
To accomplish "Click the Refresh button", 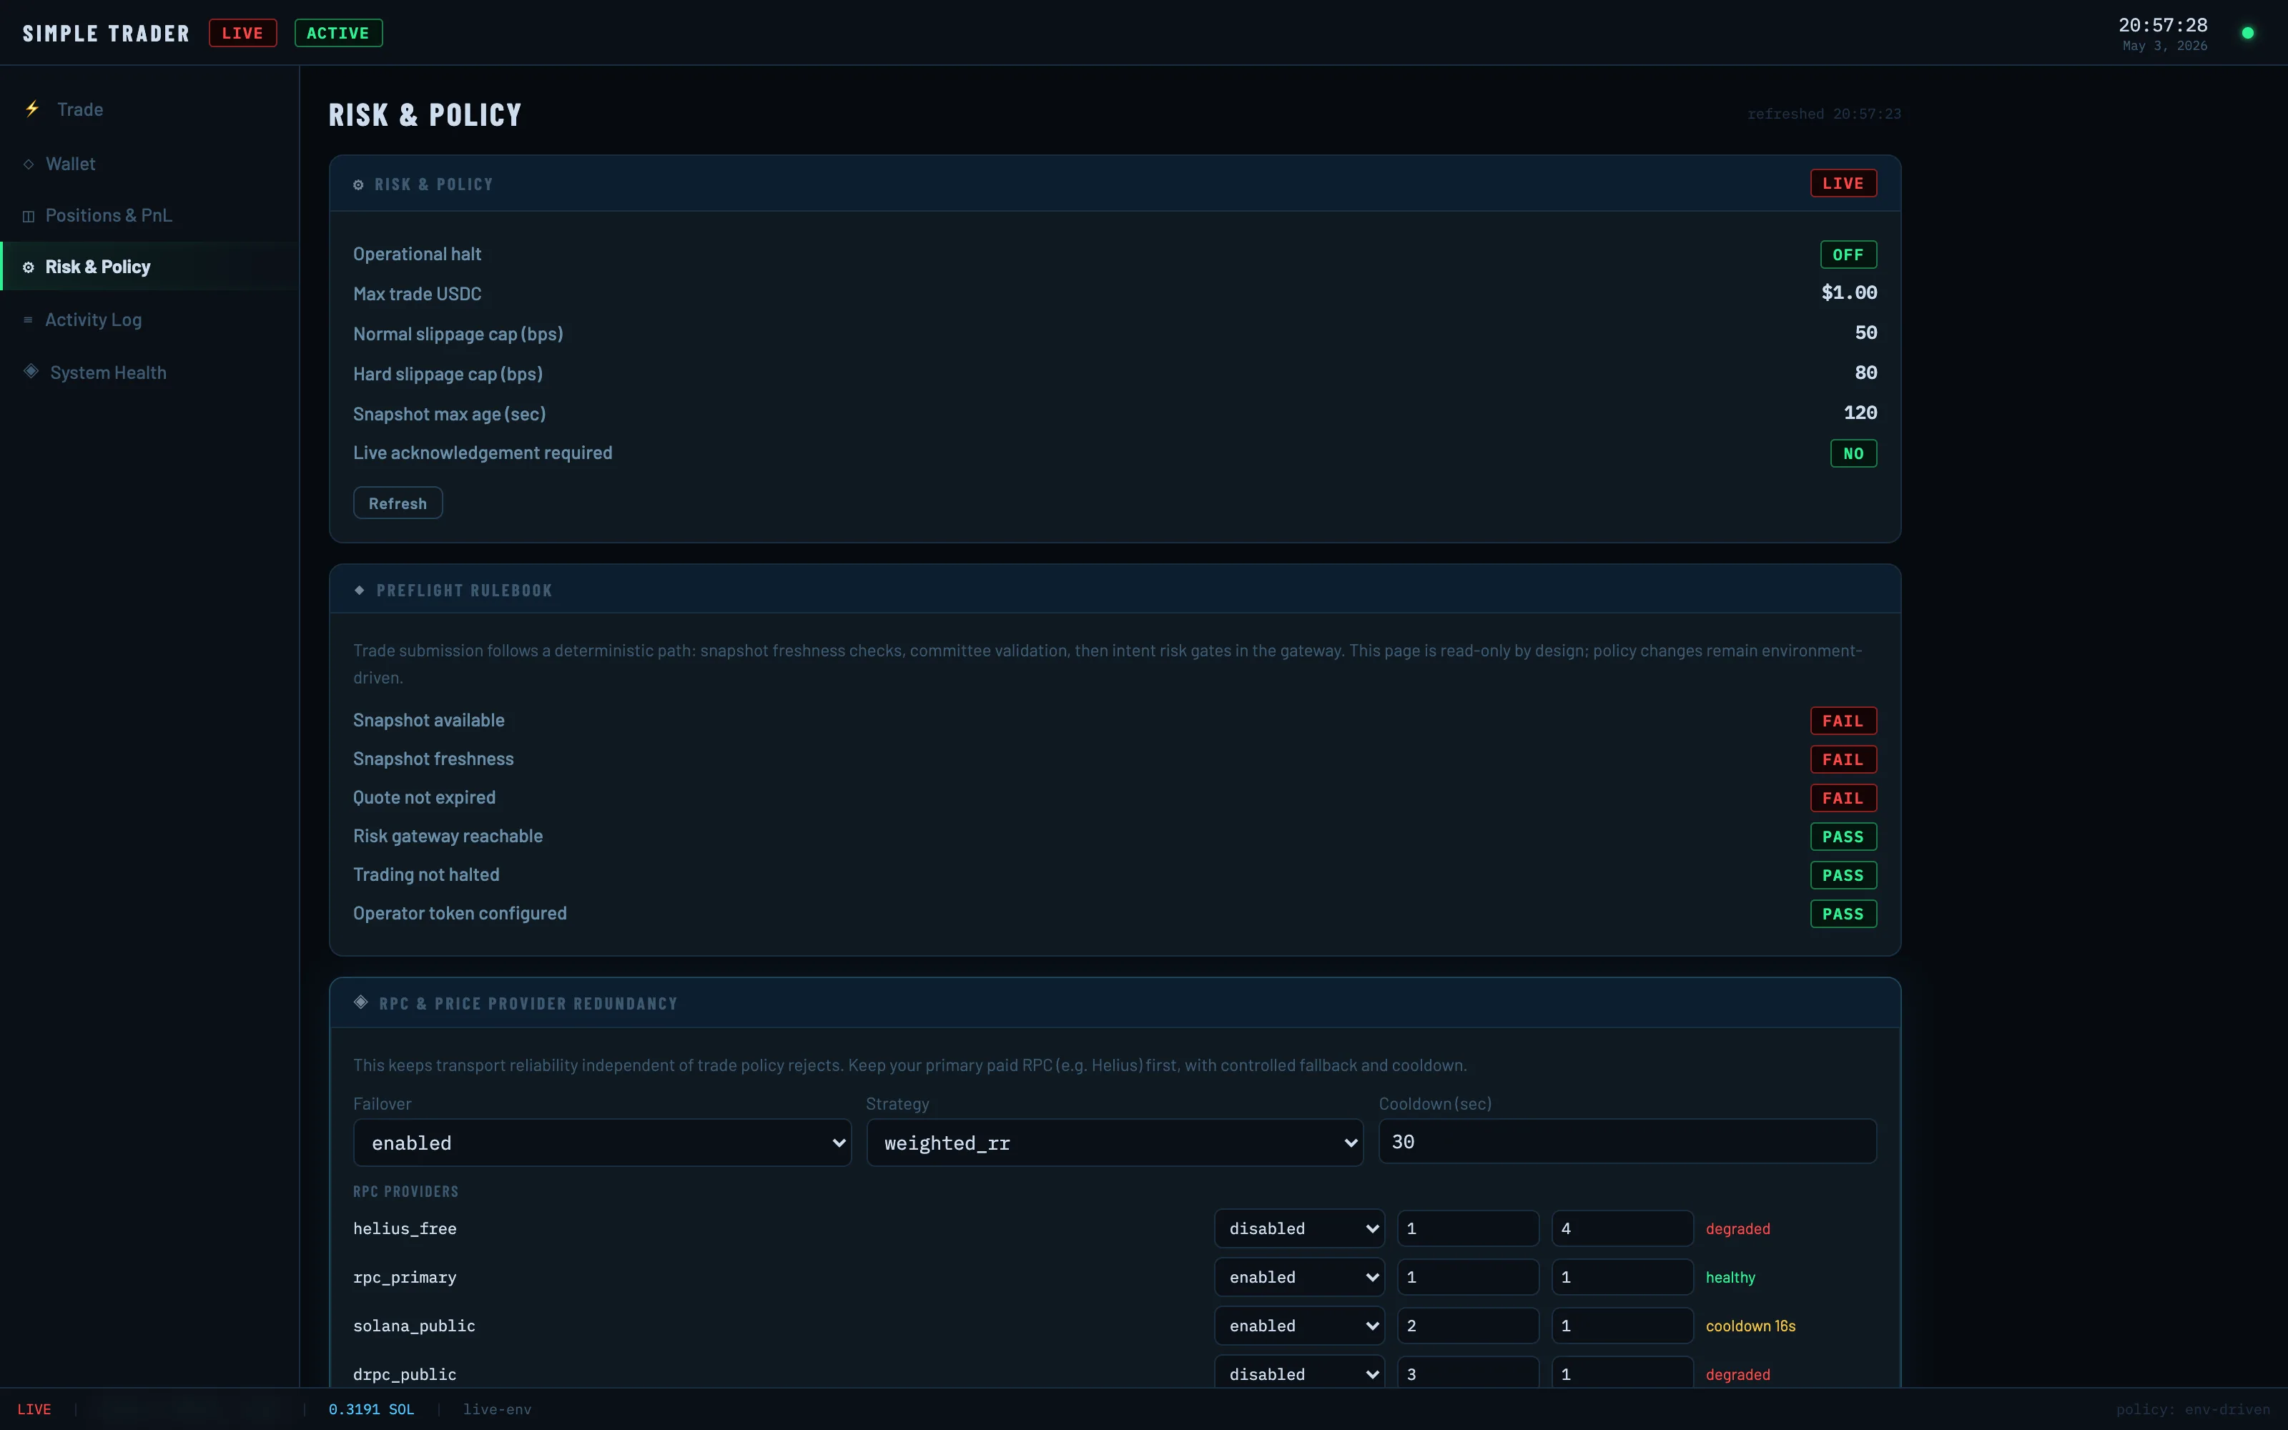I will point(398,503).
